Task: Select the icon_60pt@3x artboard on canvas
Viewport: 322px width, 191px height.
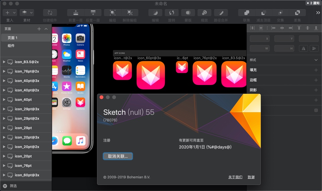Action: [151, 75]
